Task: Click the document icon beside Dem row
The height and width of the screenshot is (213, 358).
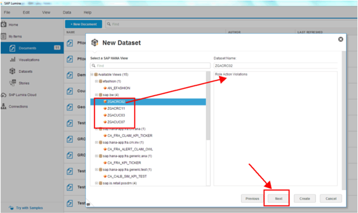Action: point(70,75)
